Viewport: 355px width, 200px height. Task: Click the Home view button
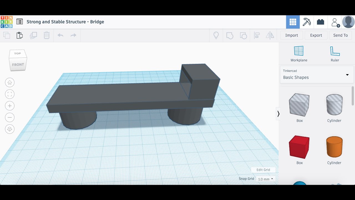pyautogui.click(x=10, y=82)
